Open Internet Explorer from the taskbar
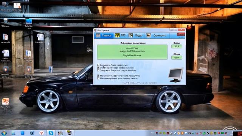This screenshot has width=242, height=136. click(14, 133)
